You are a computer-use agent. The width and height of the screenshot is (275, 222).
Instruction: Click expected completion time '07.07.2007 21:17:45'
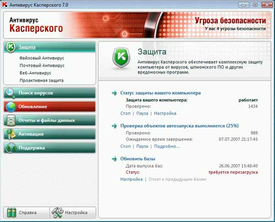point(238,139)
